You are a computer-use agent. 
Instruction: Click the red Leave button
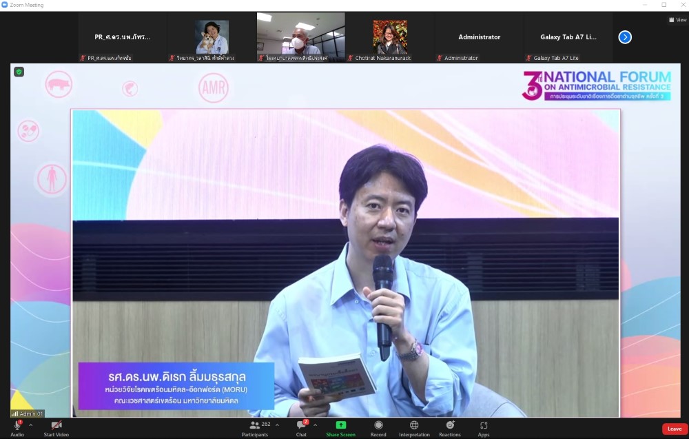(x=675, y=429)
